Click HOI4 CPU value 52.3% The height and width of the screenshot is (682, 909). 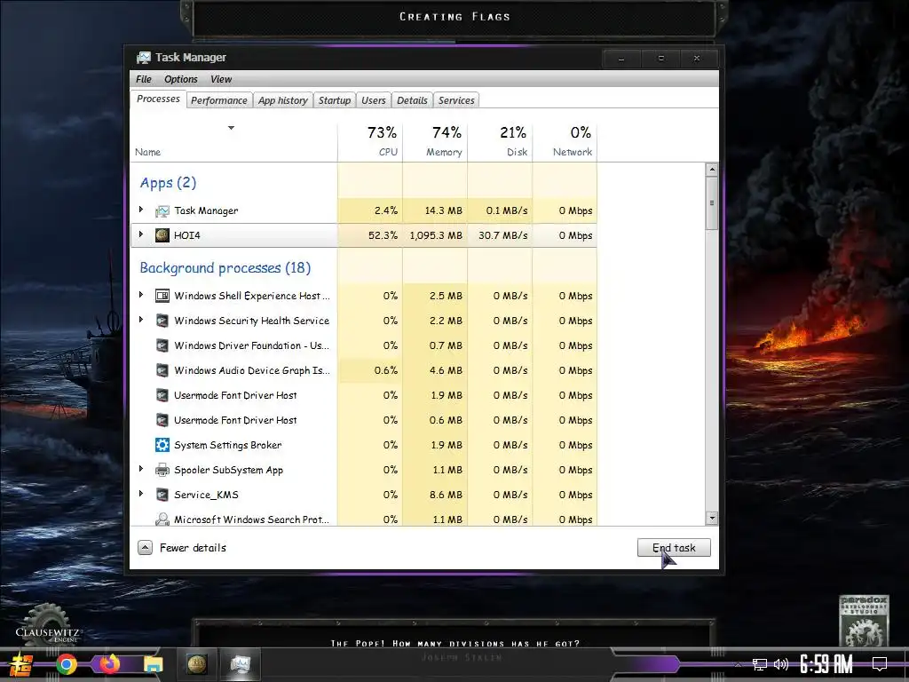(x=383, y=235)
